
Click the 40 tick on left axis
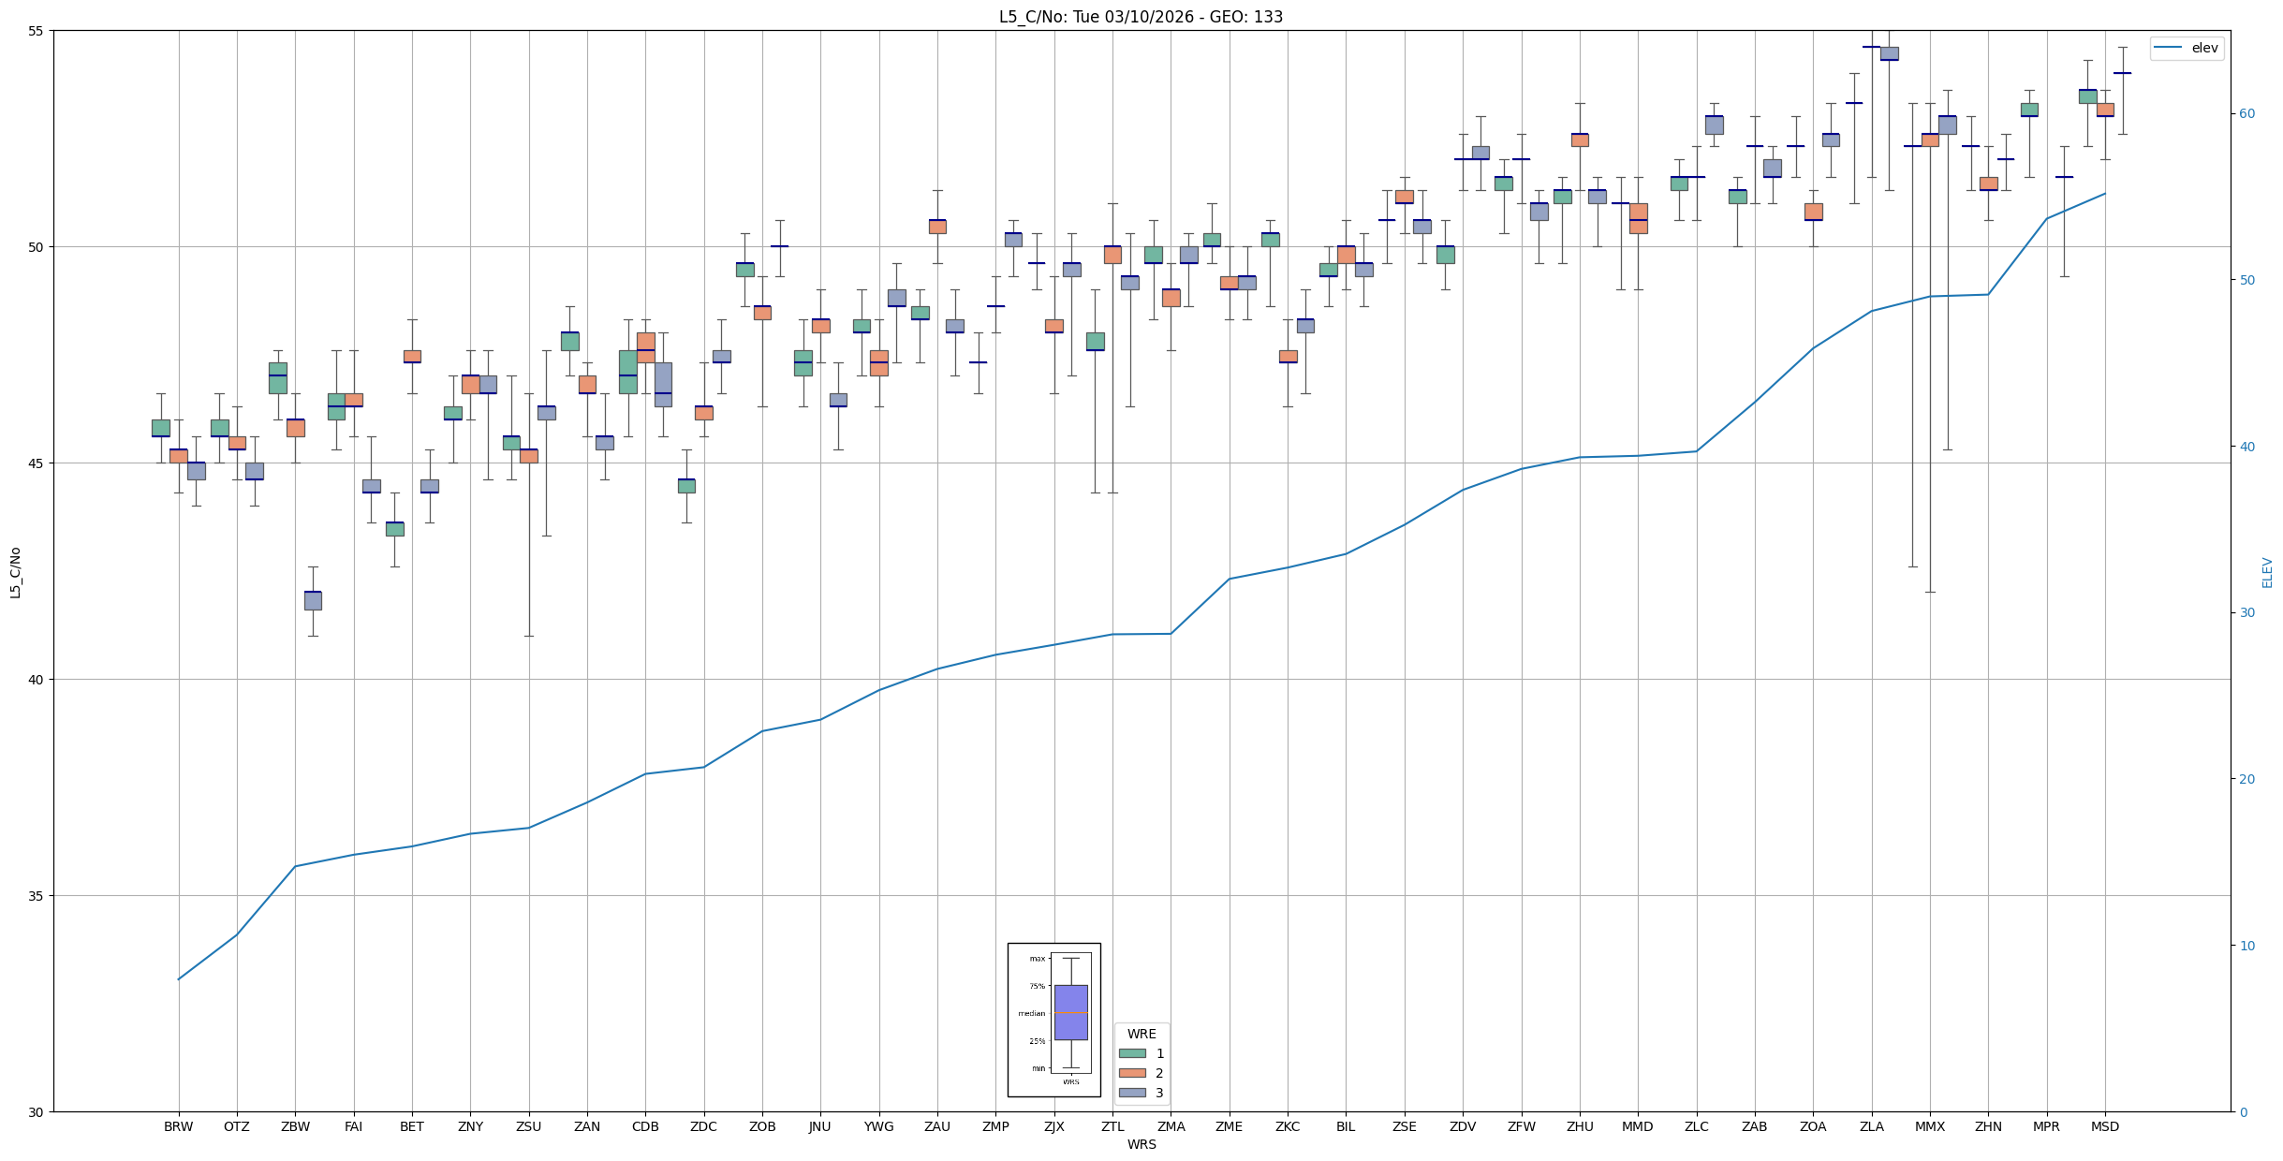(37, 680)
